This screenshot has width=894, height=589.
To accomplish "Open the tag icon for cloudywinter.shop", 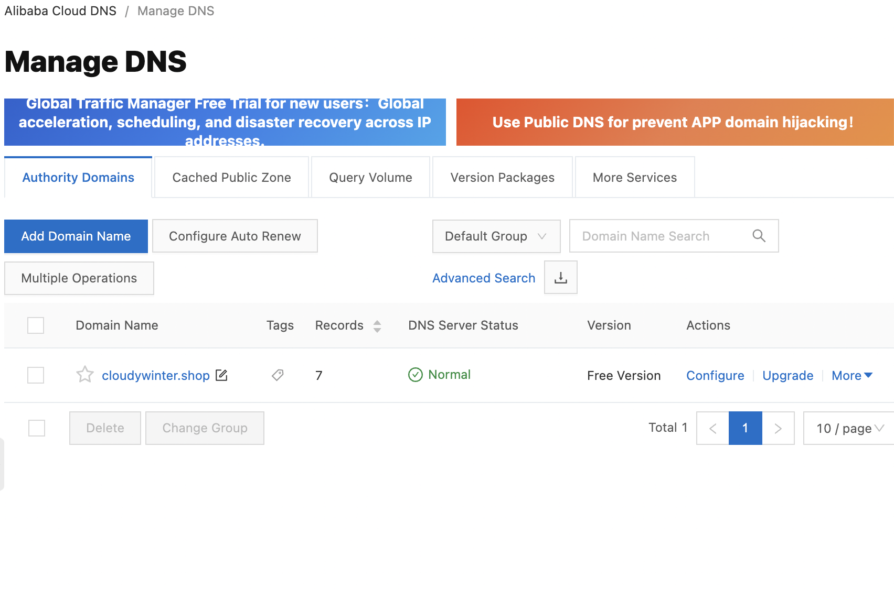I will (x=278, y=375).
